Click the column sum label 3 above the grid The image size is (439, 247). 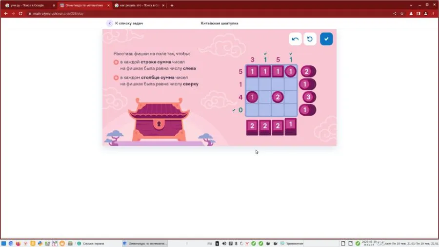[x=252, y=60]
